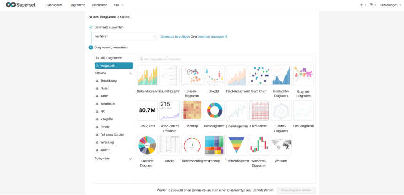Image resolution: width=404 pixels, height=195 pixels.
Task: Select the Große Zahl 80.7M icon
Action: (x=147, y=110)
